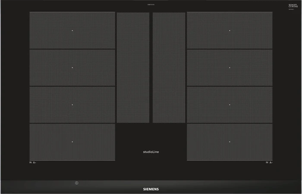The height and width of the screenshot is (194, 302).
Task: Select third-from-top right cooking zone
Action: [230, 105]
